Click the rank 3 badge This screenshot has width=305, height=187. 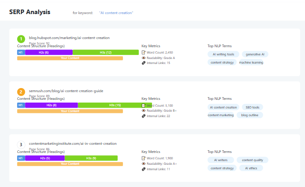[21, 145]
